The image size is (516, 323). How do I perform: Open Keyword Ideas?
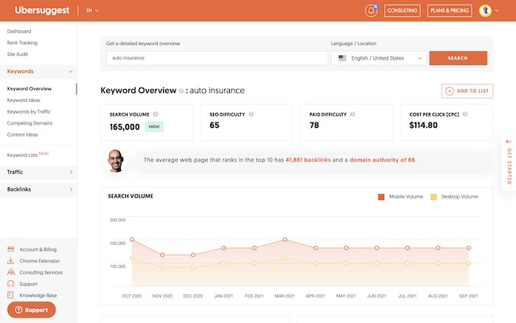(x=24, y=100)
